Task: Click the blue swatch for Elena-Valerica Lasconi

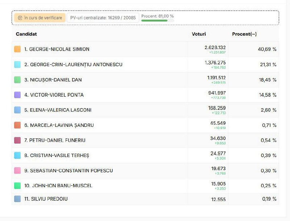Action: (17, 110)
